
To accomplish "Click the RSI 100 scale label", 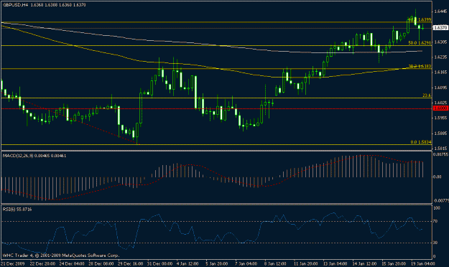I will (437, 208).
